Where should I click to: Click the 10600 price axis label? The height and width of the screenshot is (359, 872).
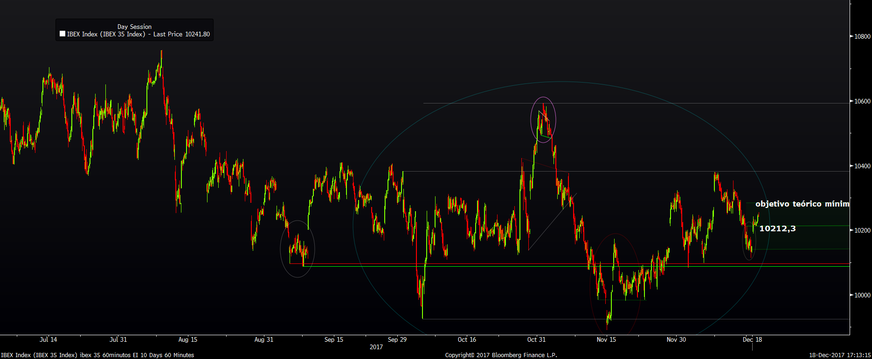pyautogui.click(x=862, y=101)
